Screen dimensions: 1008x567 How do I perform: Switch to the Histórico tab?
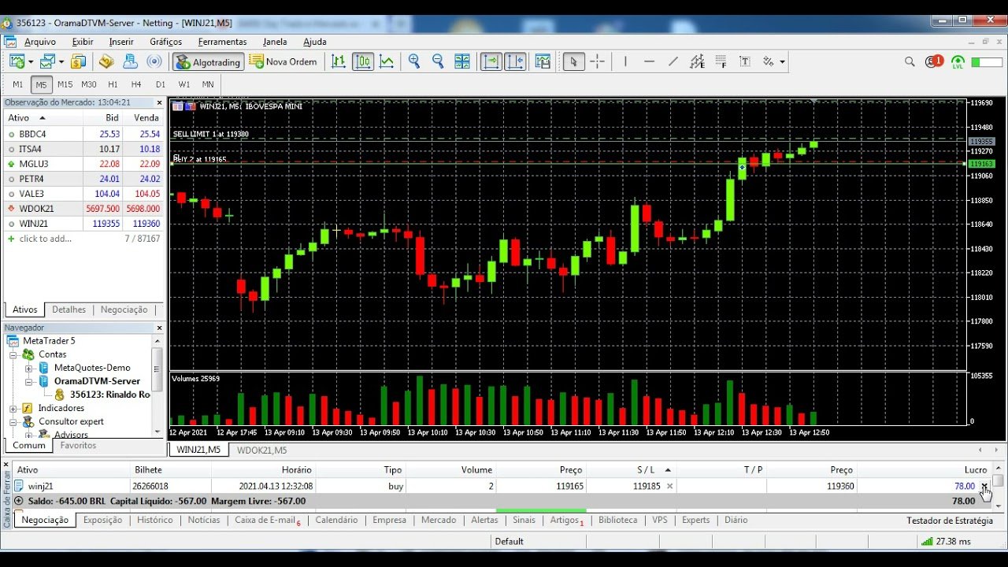pyautogui.click(x=154, y=520)
